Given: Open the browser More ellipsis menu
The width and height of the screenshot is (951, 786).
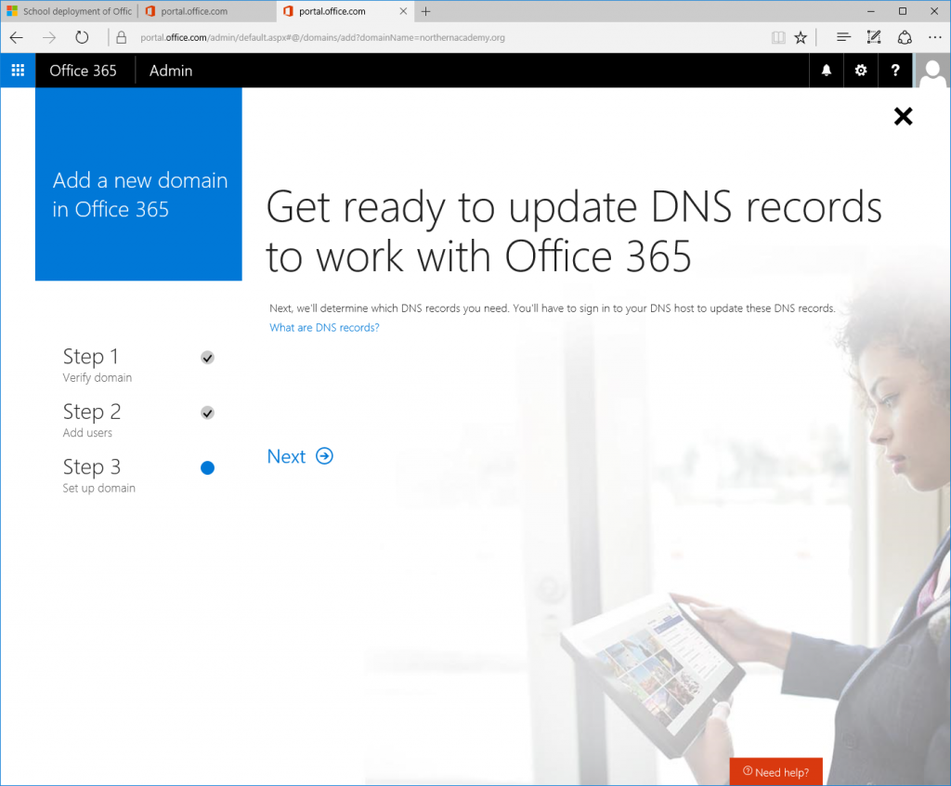Looking at the screenshot, I should (934, 38).
